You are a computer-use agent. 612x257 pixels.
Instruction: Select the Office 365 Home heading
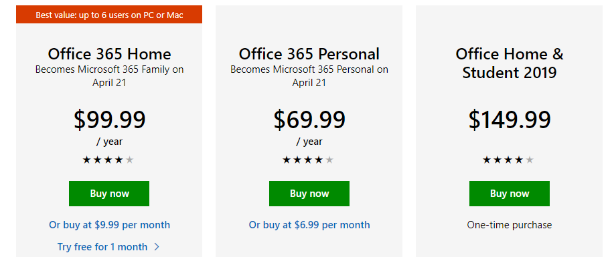[109, 53]
